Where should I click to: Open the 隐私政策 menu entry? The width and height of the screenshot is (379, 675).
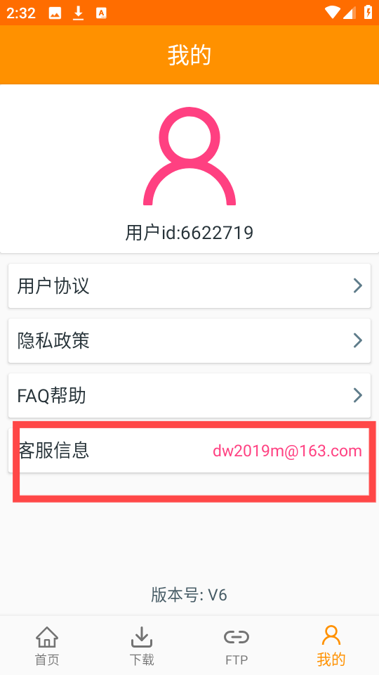point(189,340)
